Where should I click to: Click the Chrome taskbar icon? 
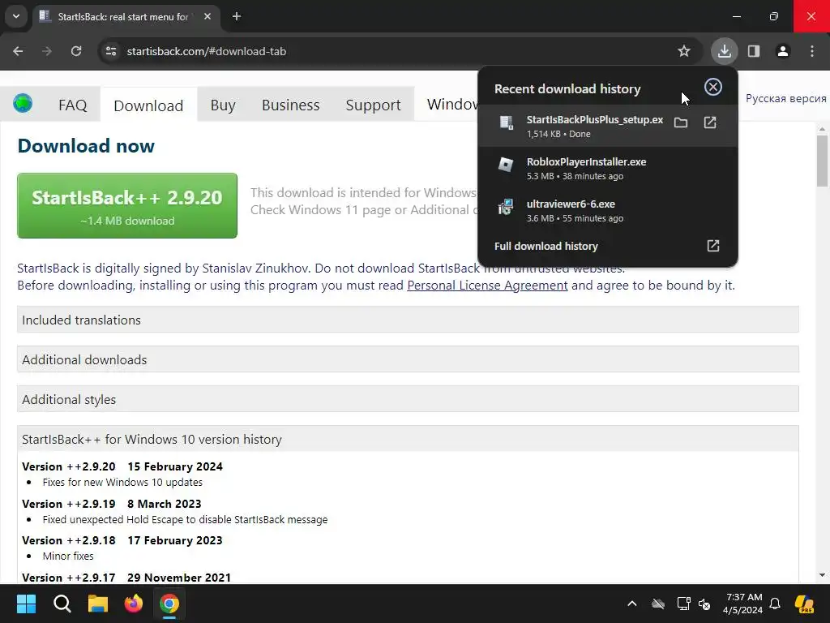click(169, 604)
